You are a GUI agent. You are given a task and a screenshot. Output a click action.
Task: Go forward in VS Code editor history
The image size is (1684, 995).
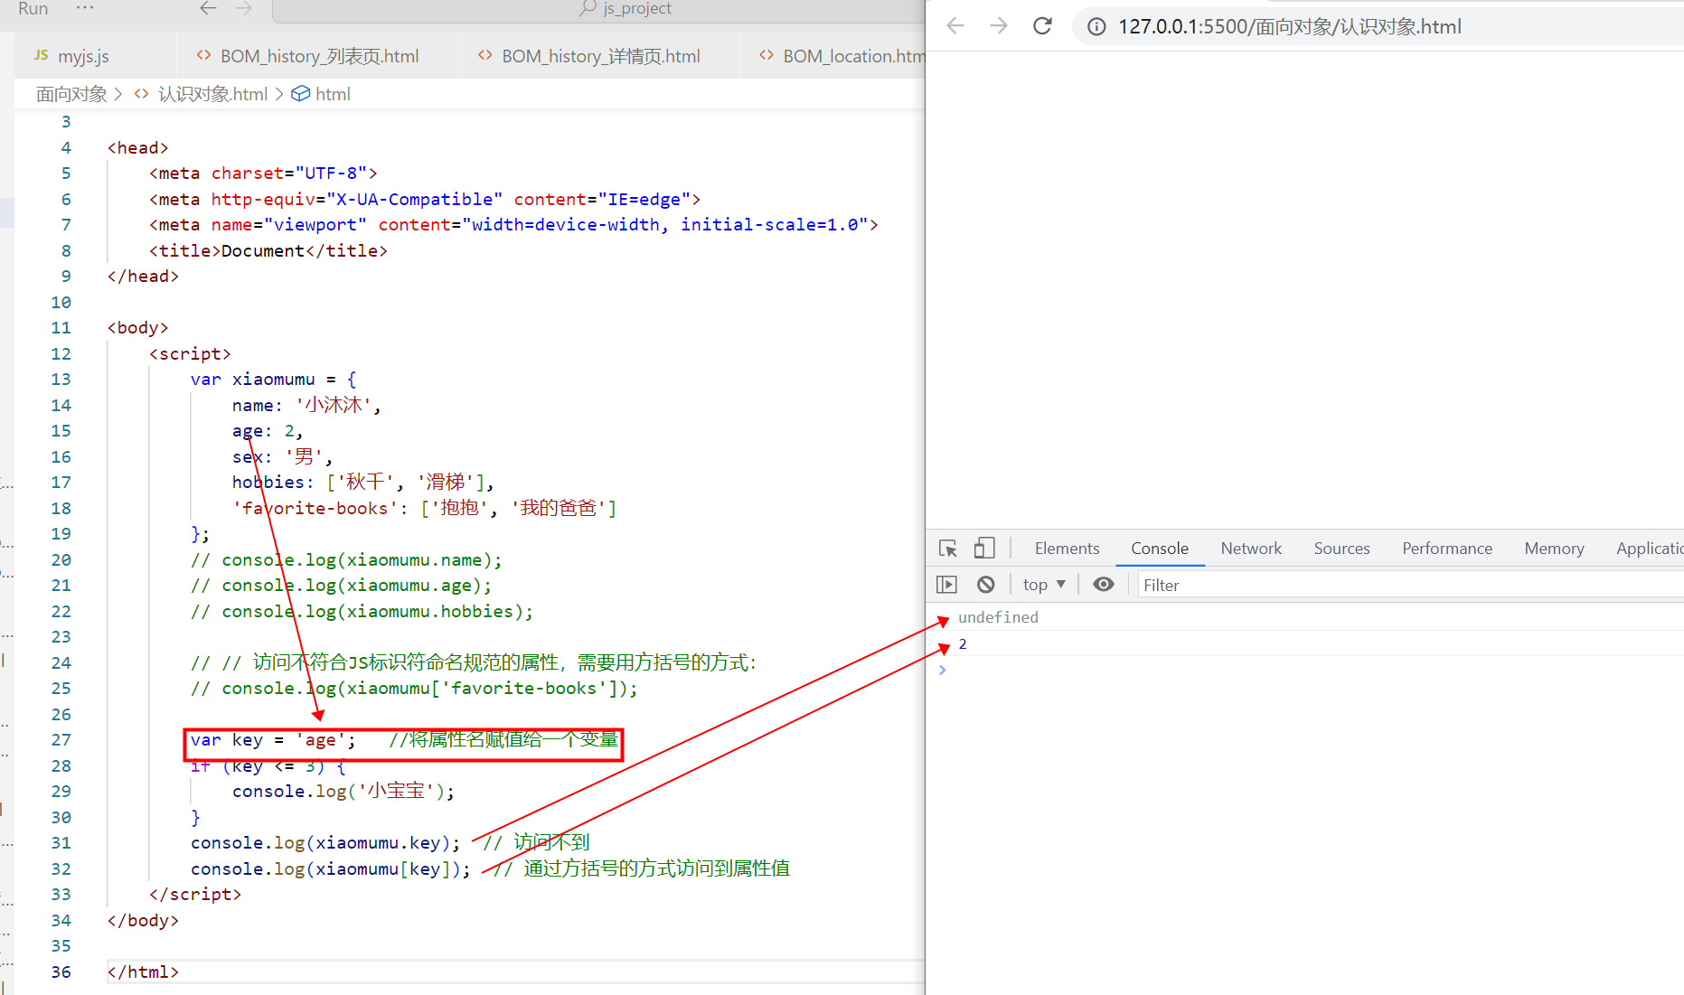tap(244, 8)
